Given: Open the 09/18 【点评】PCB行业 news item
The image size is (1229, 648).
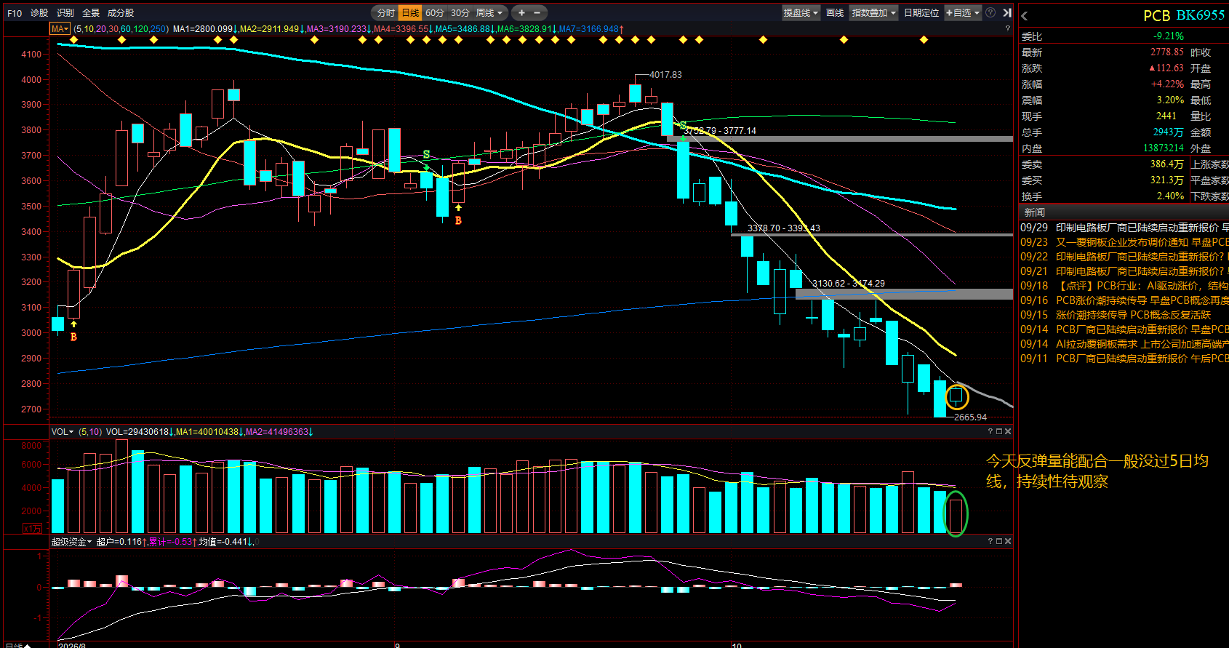Looking at the screenshot, I should (x=1124, y=286).
